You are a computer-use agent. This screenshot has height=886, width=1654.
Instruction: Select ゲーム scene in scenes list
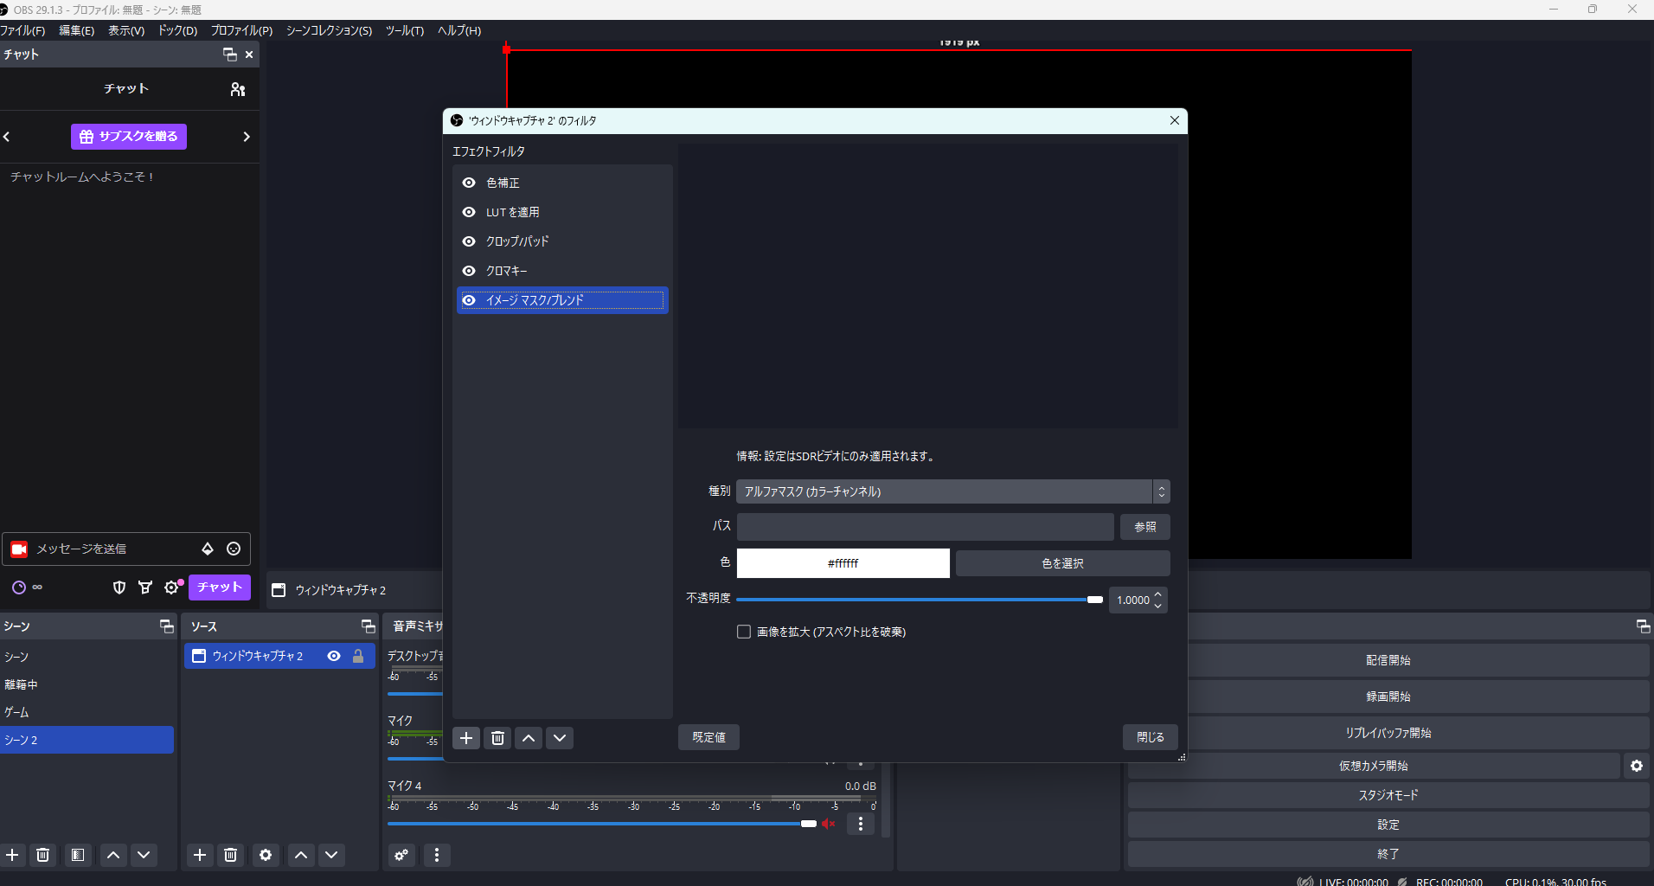pos(87,712)
